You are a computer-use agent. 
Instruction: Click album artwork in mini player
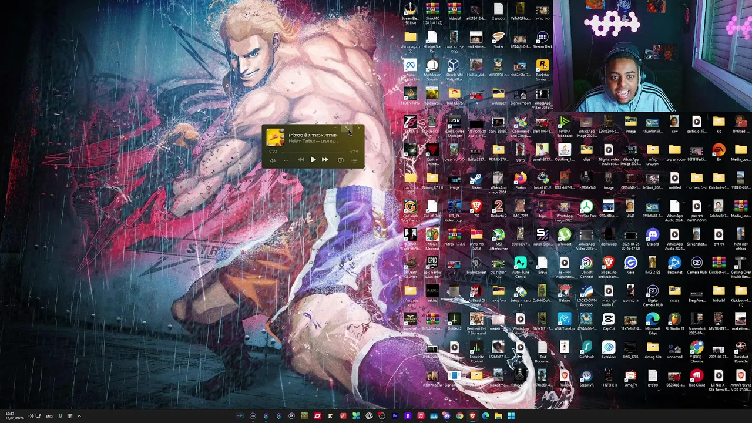(275, 138)
